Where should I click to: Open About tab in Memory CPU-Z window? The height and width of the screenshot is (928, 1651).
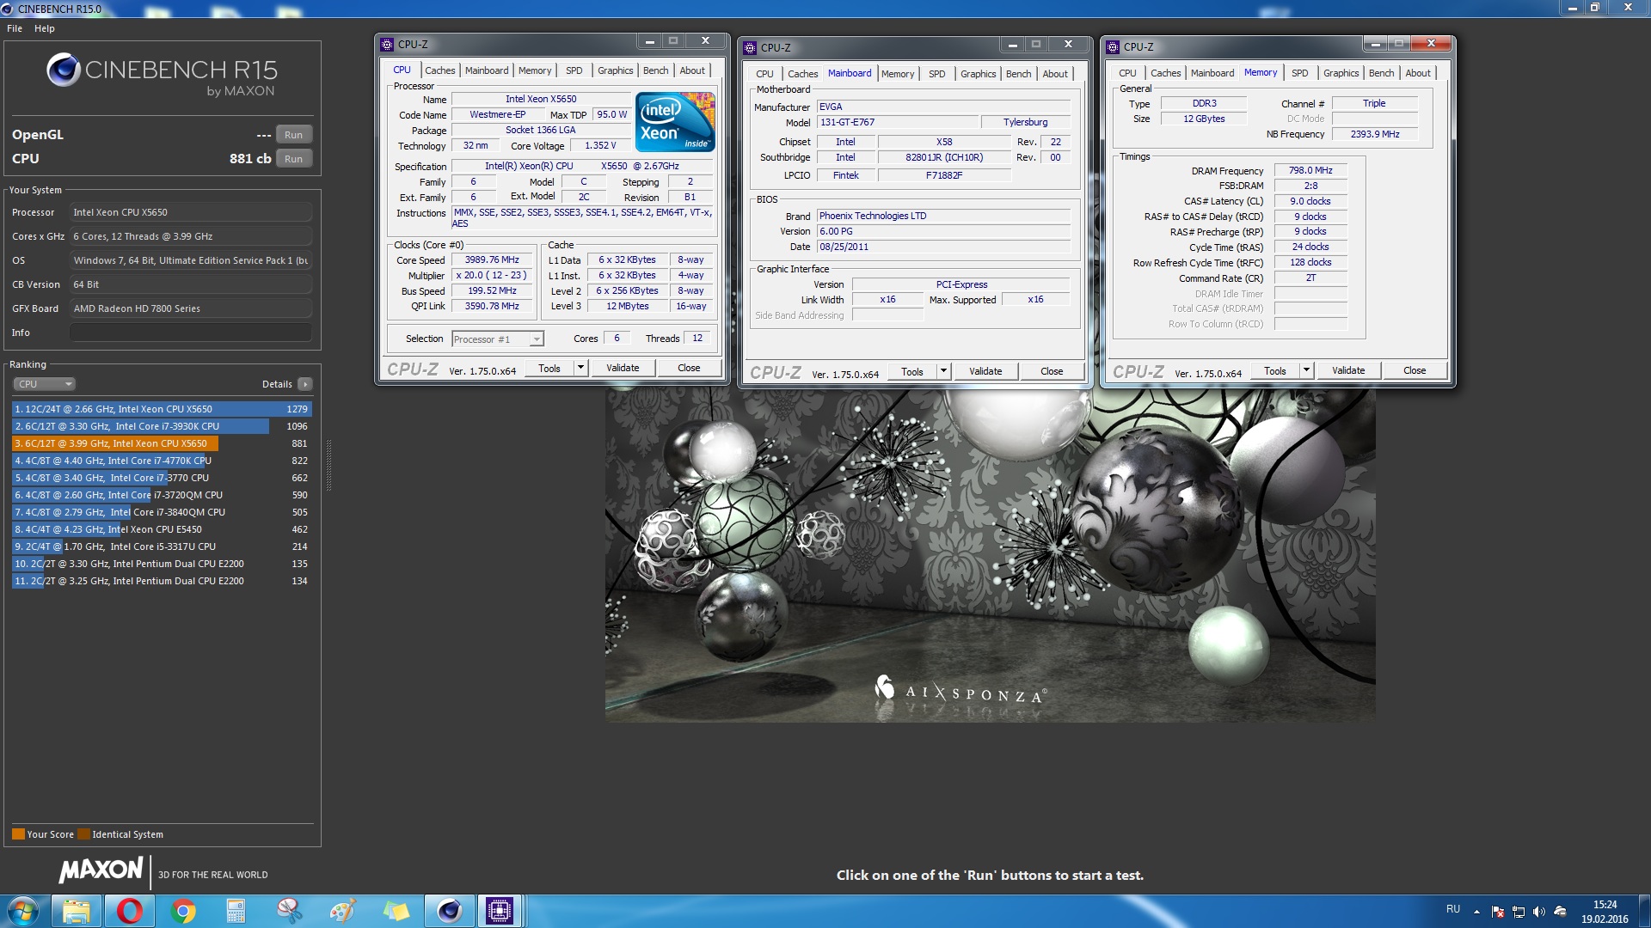pyautogui.click(x=1418, y=73)
